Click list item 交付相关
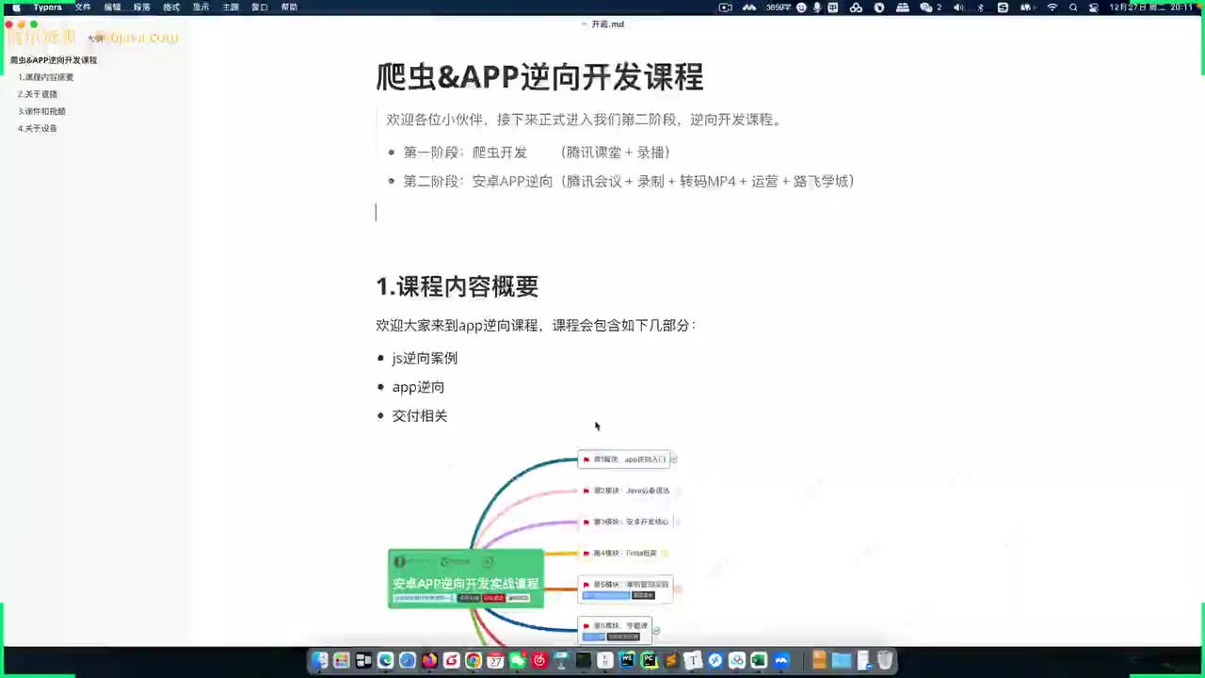The height and width of the screenshot is (678, 1205). (420, 415)
